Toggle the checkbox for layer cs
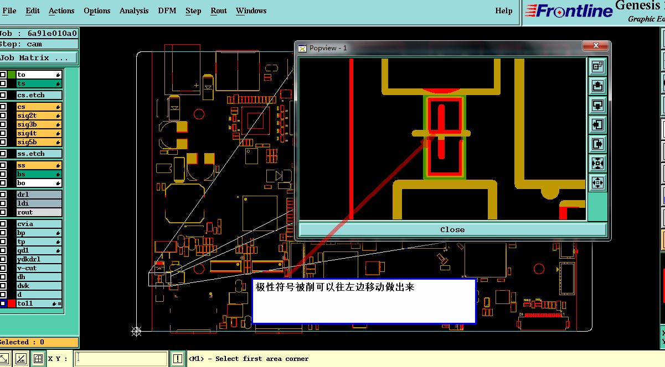 tap(3, 107)
